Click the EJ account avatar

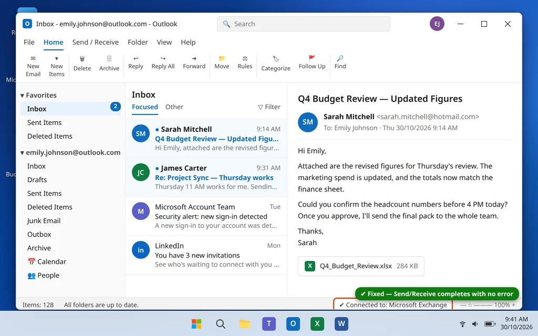coord(437,24)
